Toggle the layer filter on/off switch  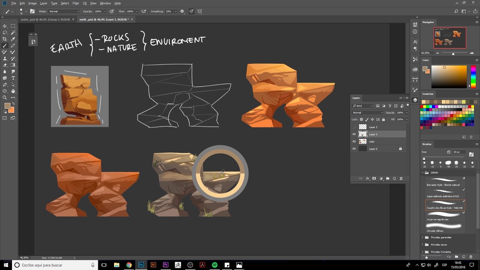408,105
